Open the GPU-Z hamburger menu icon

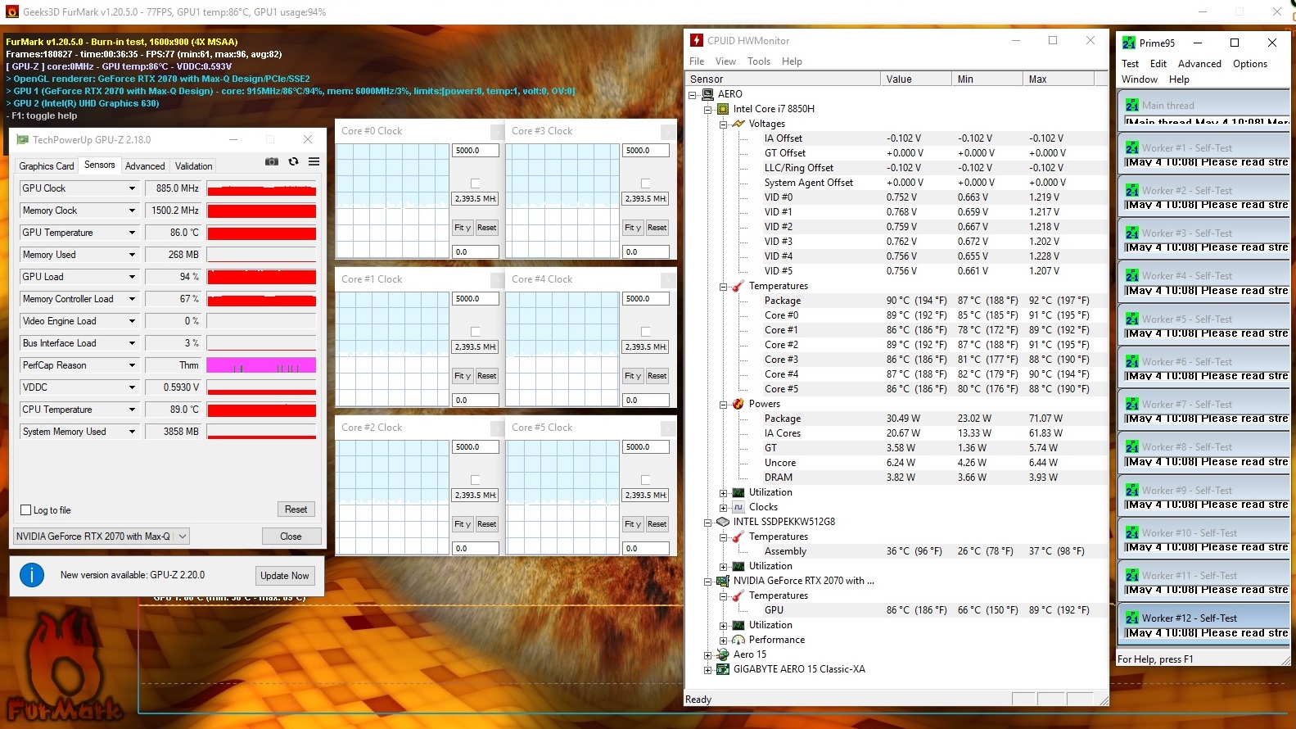[314, 162]
